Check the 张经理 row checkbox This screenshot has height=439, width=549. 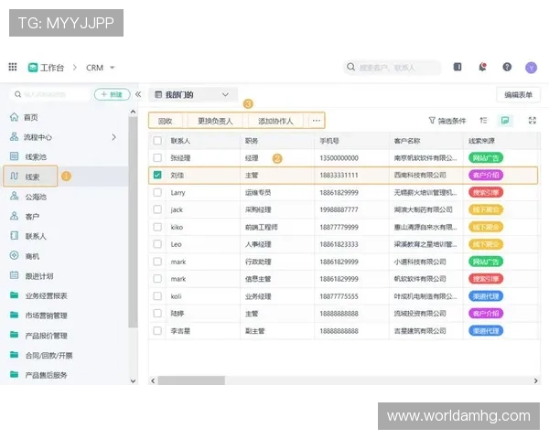tap(157, 158)
